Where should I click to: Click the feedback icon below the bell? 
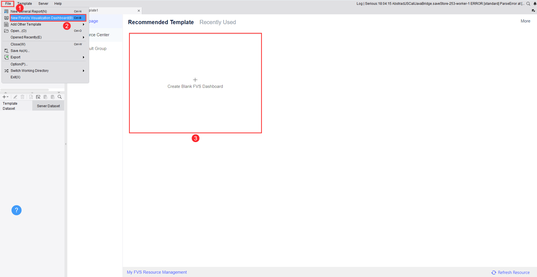534,10
